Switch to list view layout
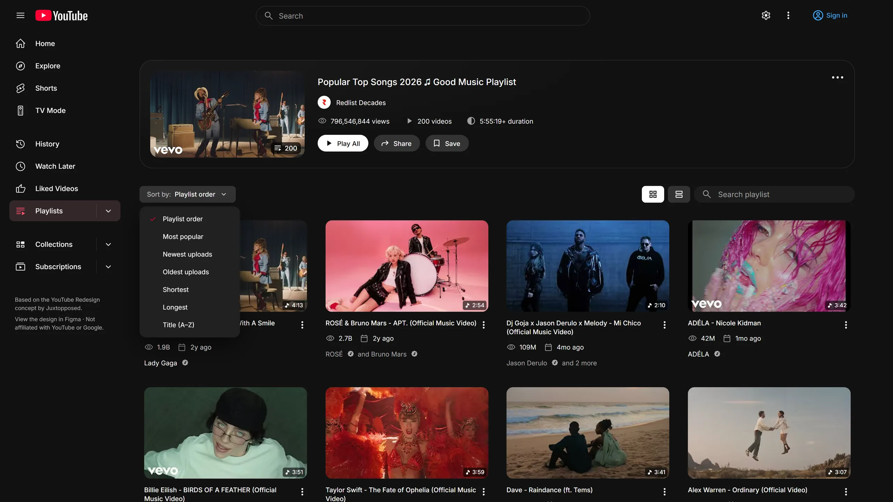This screenshot has width=893, height=502. coord(679,194)
